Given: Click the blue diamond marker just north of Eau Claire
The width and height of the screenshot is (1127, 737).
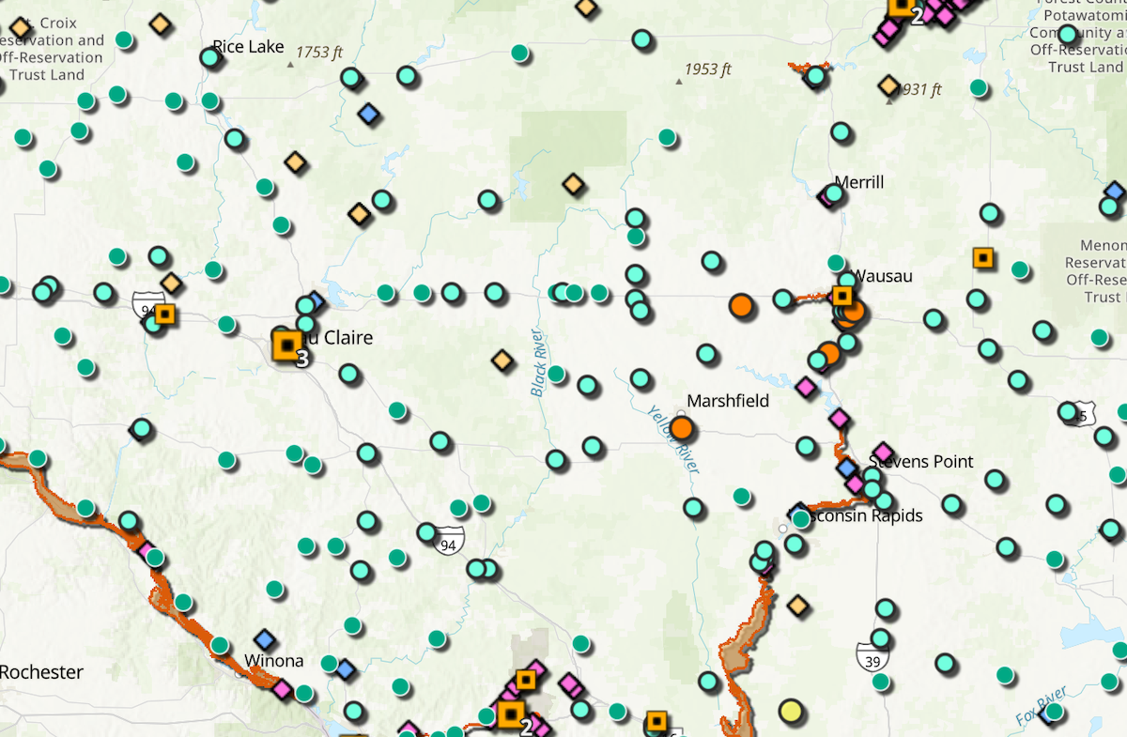Looking at the screenshot, I should click(x=315, y=303).
